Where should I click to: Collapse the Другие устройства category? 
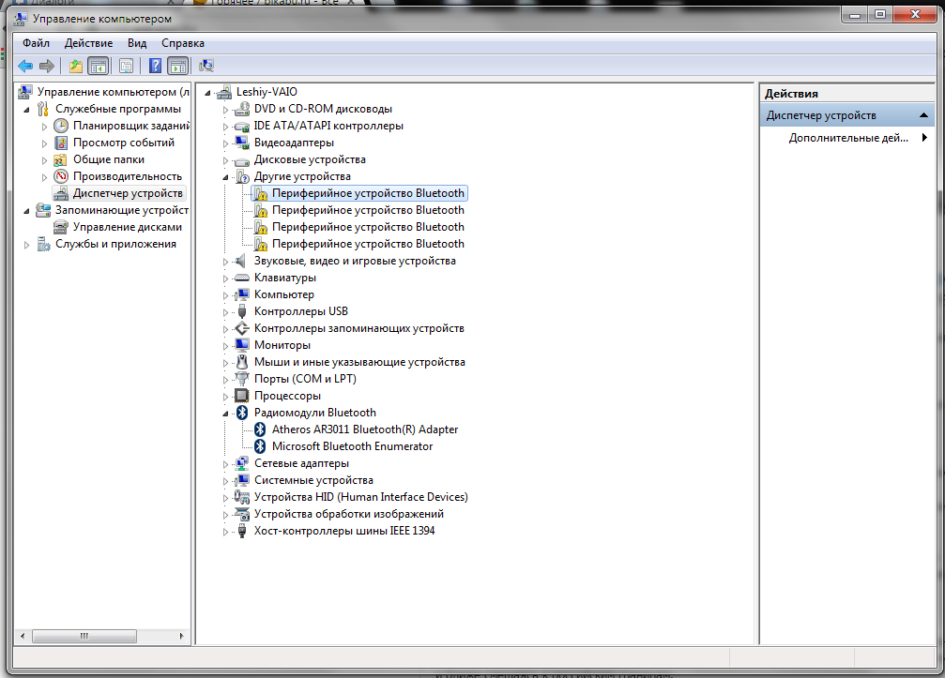tap(226, 176)
